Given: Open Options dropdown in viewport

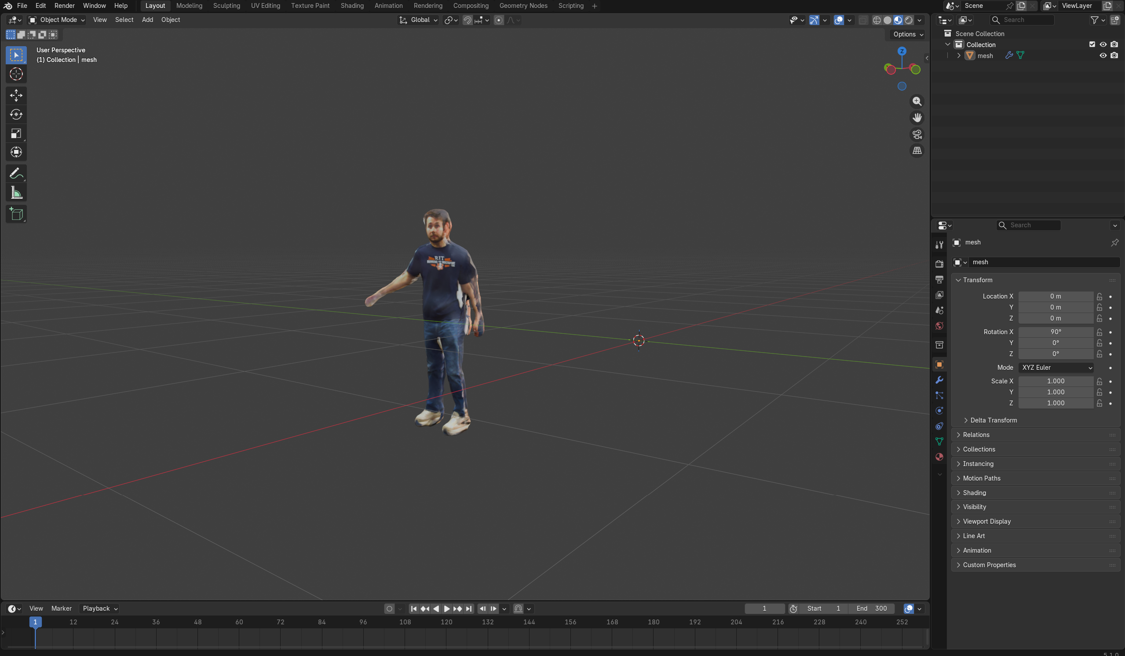Looking at the screenshot, I should coord(908,34).
